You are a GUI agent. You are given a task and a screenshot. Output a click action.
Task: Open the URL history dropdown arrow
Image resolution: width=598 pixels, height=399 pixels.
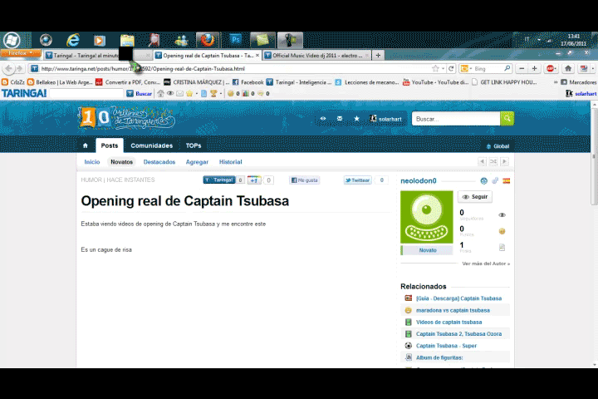443,69
